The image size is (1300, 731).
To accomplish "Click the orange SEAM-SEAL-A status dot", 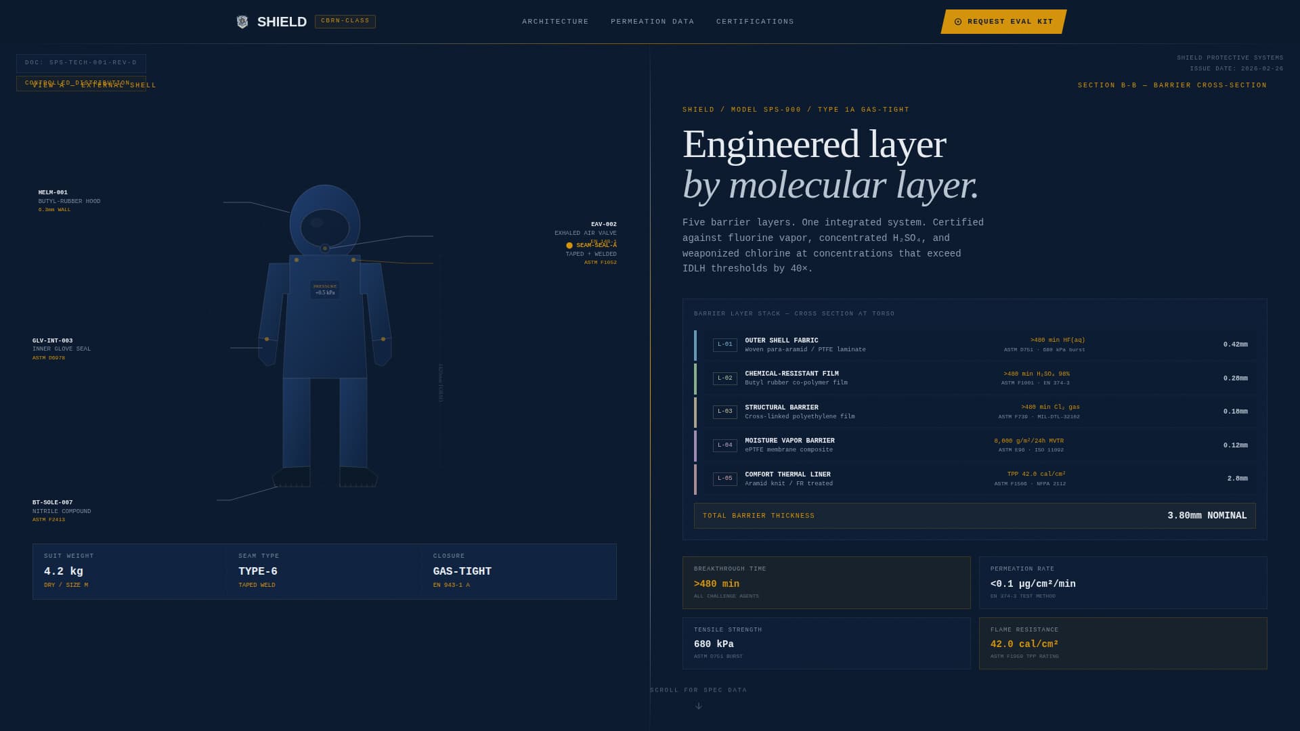I will click(x=569, y=246).
